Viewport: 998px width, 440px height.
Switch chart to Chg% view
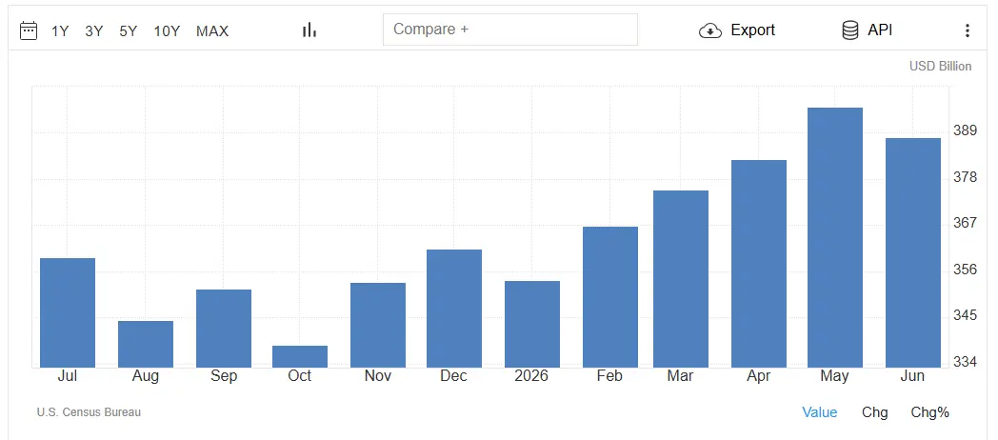pyautogui.click(x=929, y=412)
